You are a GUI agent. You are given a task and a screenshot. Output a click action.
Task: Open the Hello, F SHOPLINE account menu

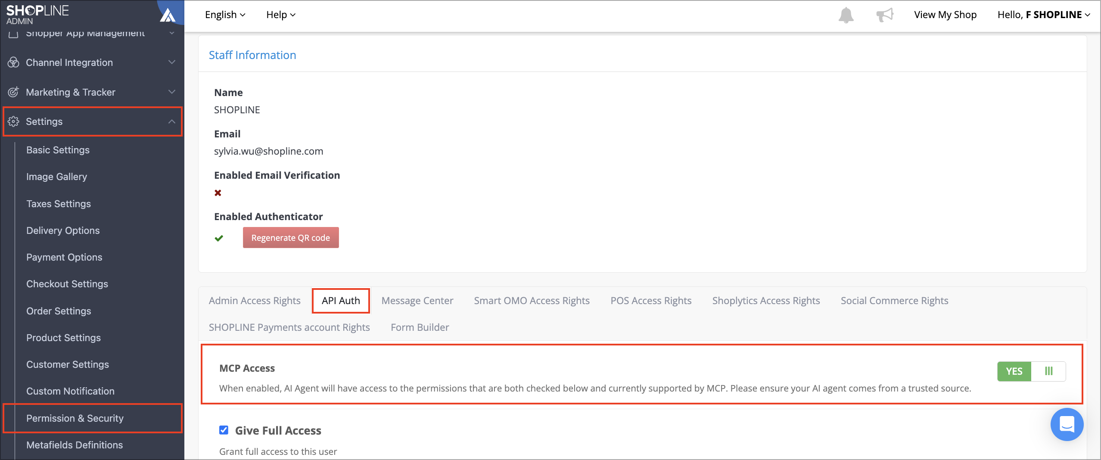pyautogui.click(x=1044, y=15)
